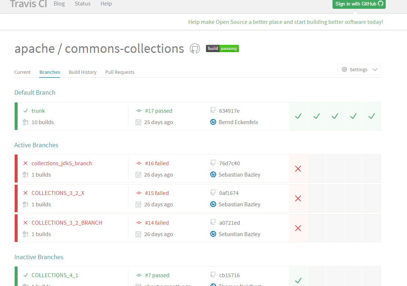Open the Pull Requests tab
The width and height of the screenshot is (407, 286).
tap(120, 72)
